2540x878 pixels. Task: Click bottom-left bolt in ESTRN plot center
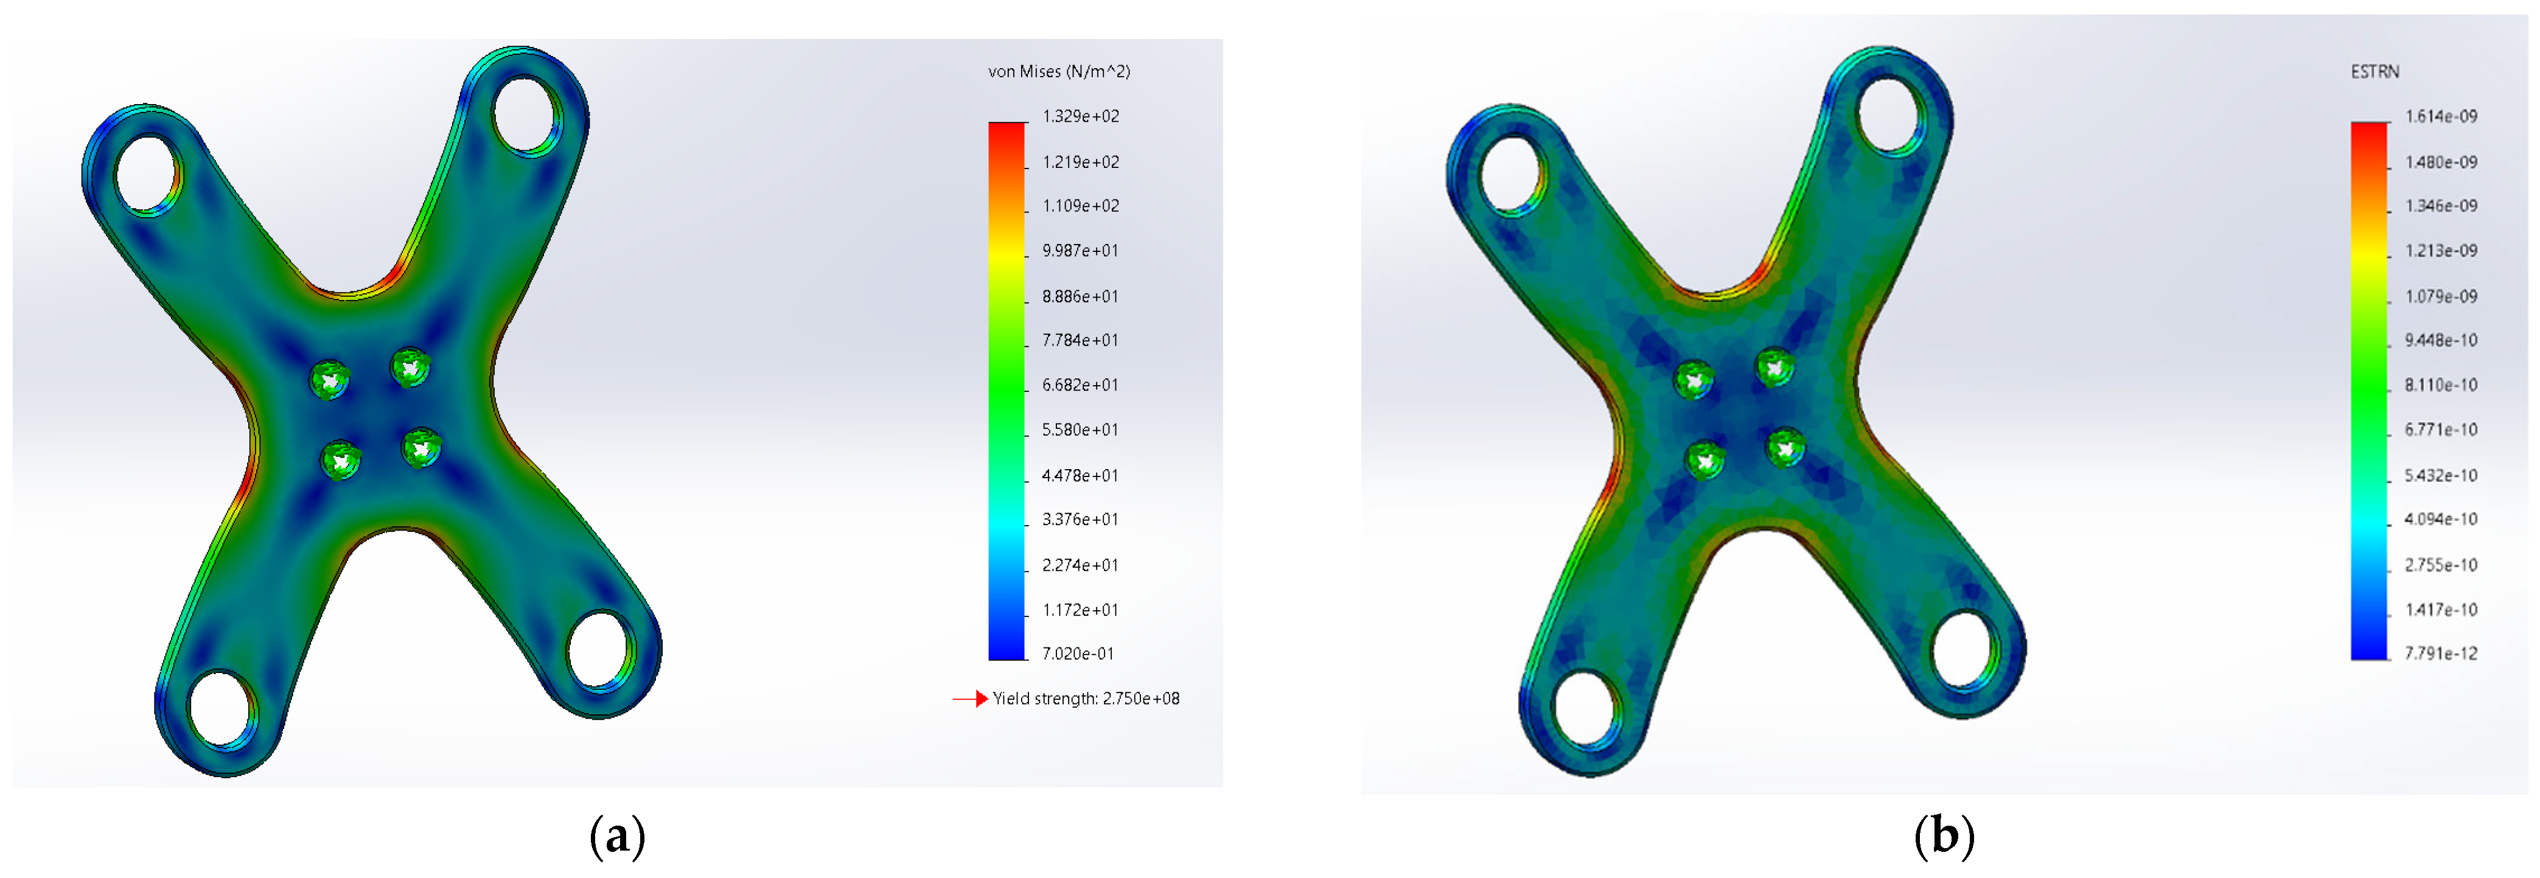point(1705,460)
